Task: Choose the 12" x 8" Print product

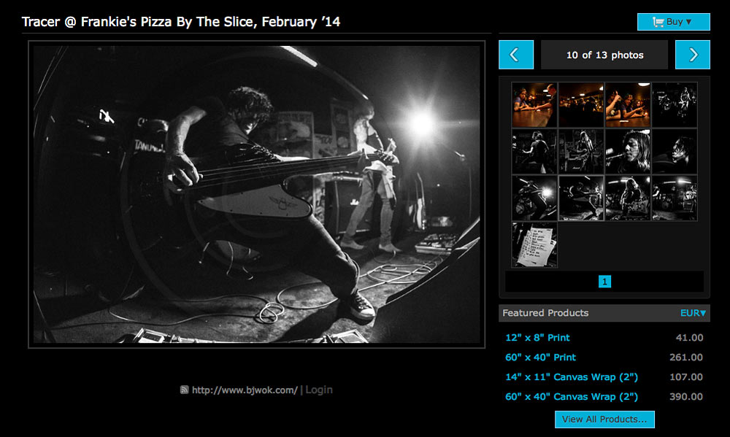Action: (537, 337)
